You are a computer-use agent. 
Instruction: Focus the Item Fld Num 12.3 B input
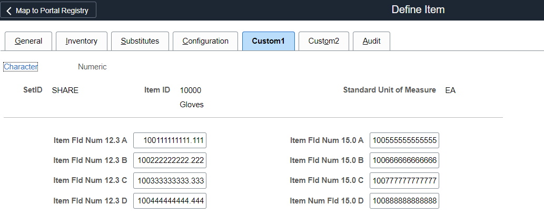[x=170, y=161]
